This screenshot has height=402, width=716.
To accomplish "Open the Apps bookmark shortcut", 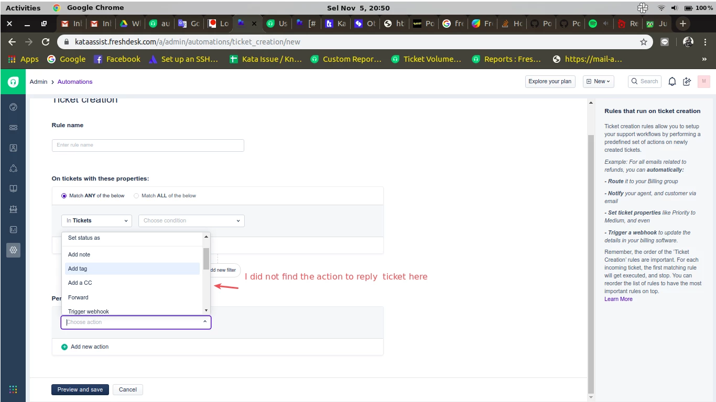I will click(x=24, y=59).
